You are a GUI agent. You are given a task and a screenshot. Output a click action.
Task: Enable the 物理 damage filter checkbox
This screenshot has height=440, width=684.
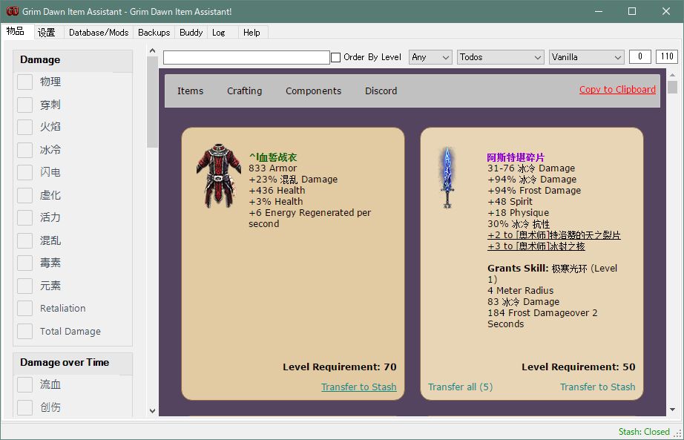point(25,82)
